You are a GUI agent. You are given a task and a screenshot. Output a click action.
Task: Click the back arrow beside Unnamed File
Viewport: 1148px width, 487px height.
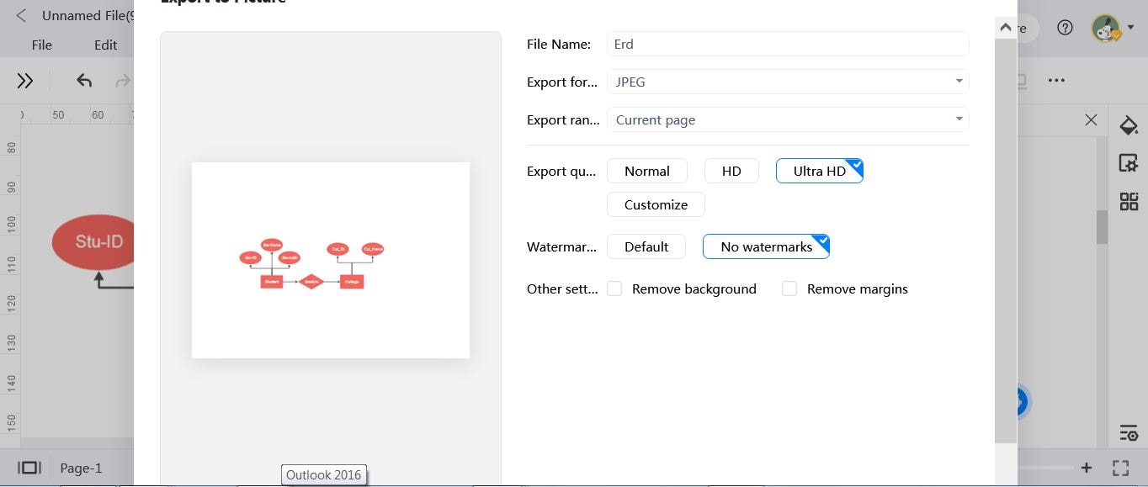click(x=21, y=15)
